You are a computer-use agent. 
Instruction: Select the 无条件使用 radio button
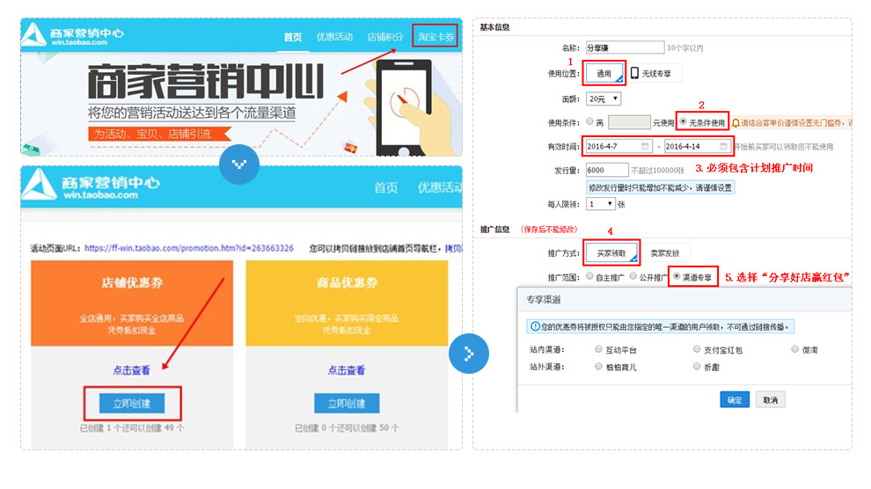[x=683, y=121]
